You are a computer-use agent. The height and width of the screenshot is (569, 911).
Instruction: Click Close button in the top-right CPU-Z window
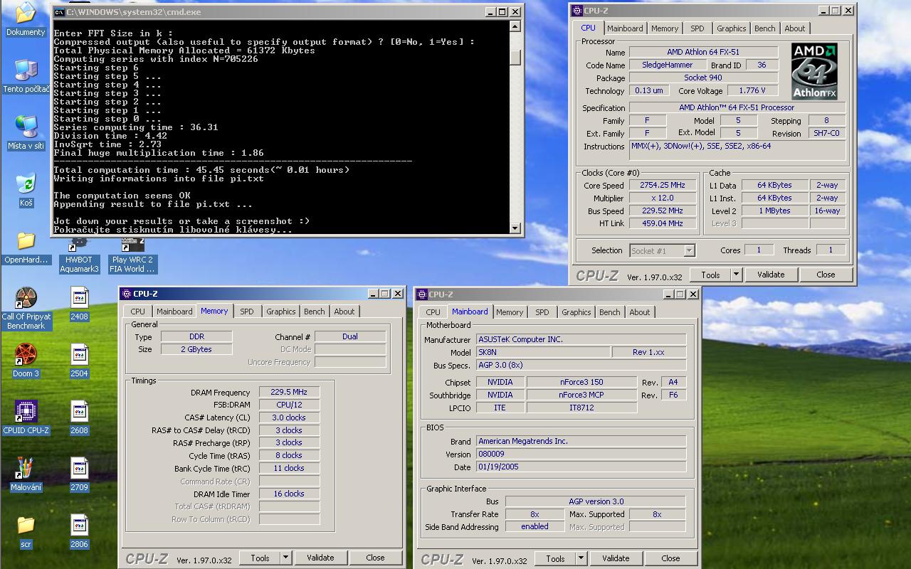(x=826, y=275)
